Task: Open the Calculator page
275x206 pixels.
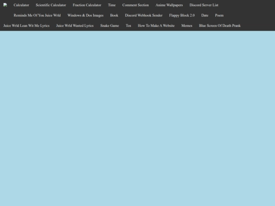Action: tap(21, 5)
